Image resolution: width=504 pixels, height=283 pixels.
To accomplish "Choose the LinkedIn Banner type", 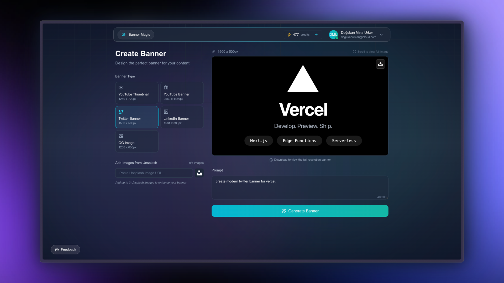I will point(182,117).
